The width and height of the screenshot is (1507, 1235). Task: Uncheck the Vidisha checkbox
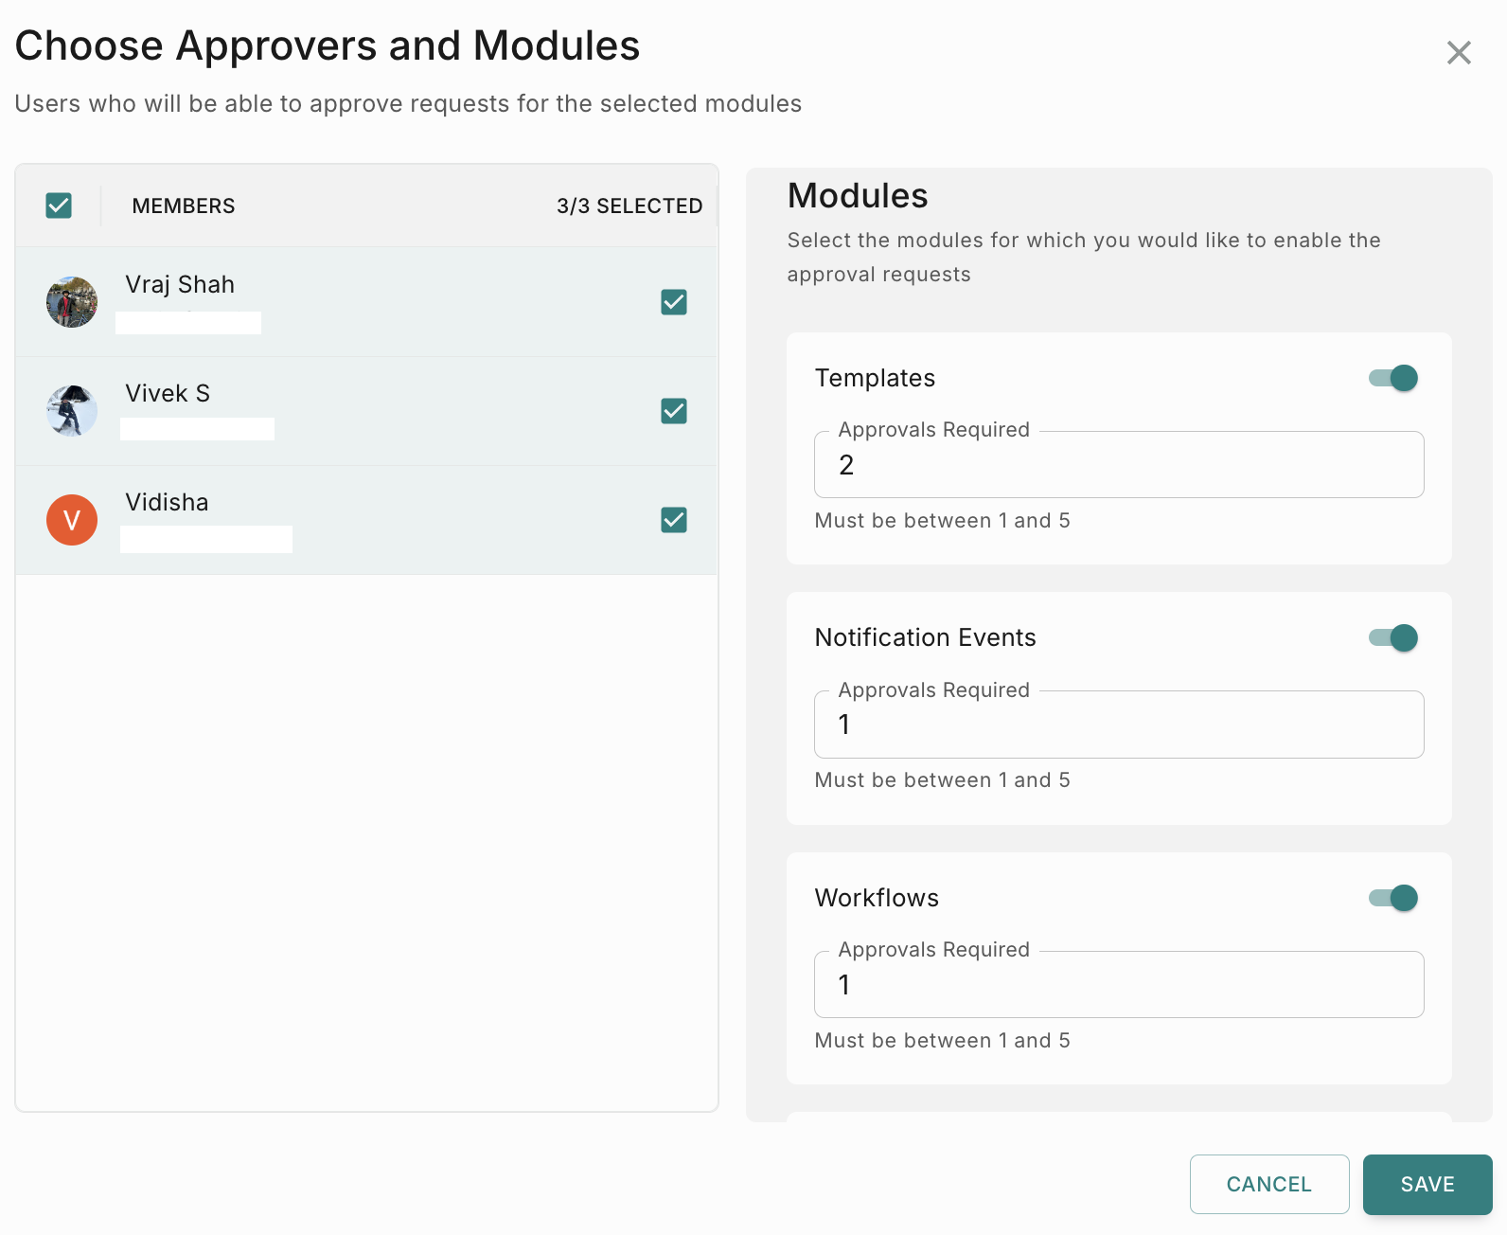tap(674, 520)
